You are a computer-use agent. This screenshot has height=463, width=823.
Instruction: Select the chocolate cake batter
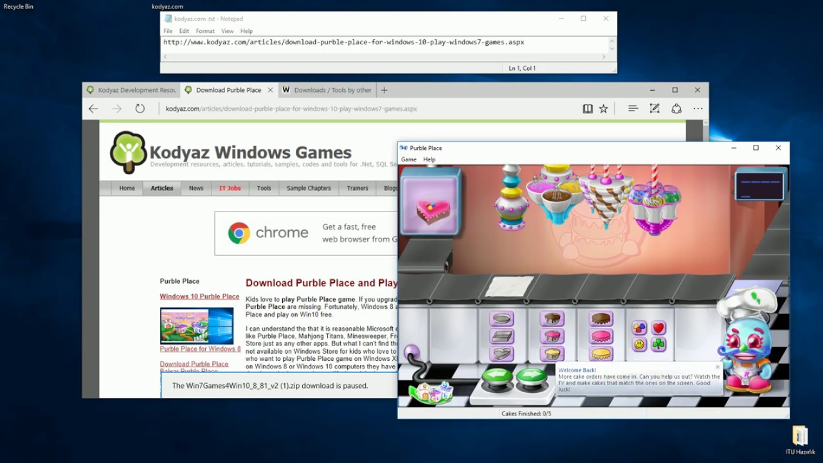click(x=552, y=318)
